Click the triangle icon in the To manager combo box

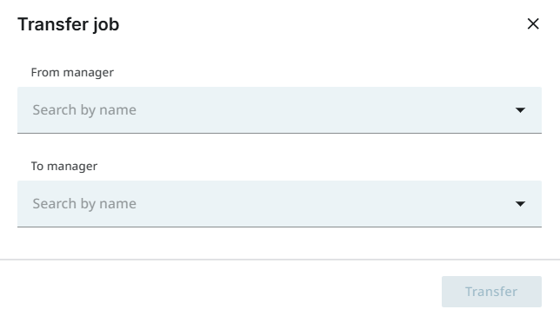[x=520, y=204]
